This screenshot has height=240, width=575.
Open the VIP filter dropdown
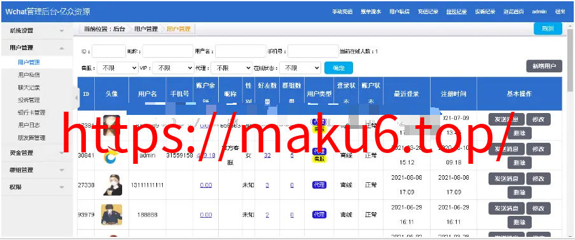tap(173, 68)
